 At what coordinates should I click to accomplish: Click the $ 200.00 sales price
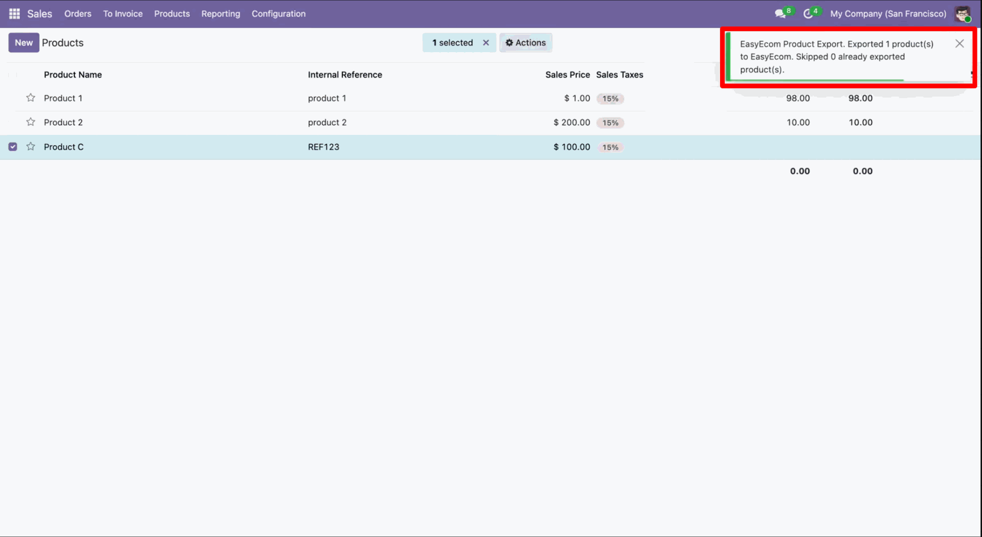(x=571, y=123)
